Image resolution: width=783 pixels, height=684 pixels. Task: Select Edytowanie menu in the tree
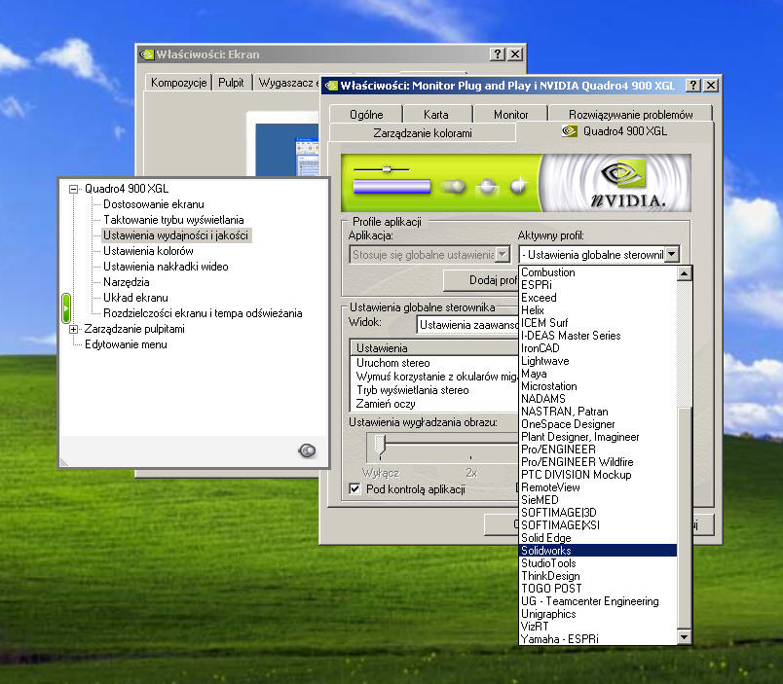point(126,344)
